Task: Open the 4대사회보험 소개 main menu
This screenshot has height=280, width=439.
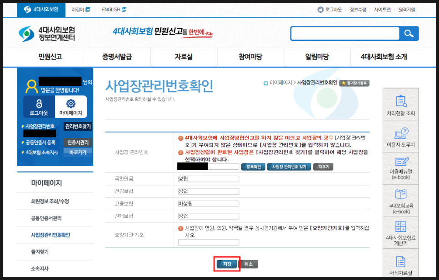Action: coord(384,57)
